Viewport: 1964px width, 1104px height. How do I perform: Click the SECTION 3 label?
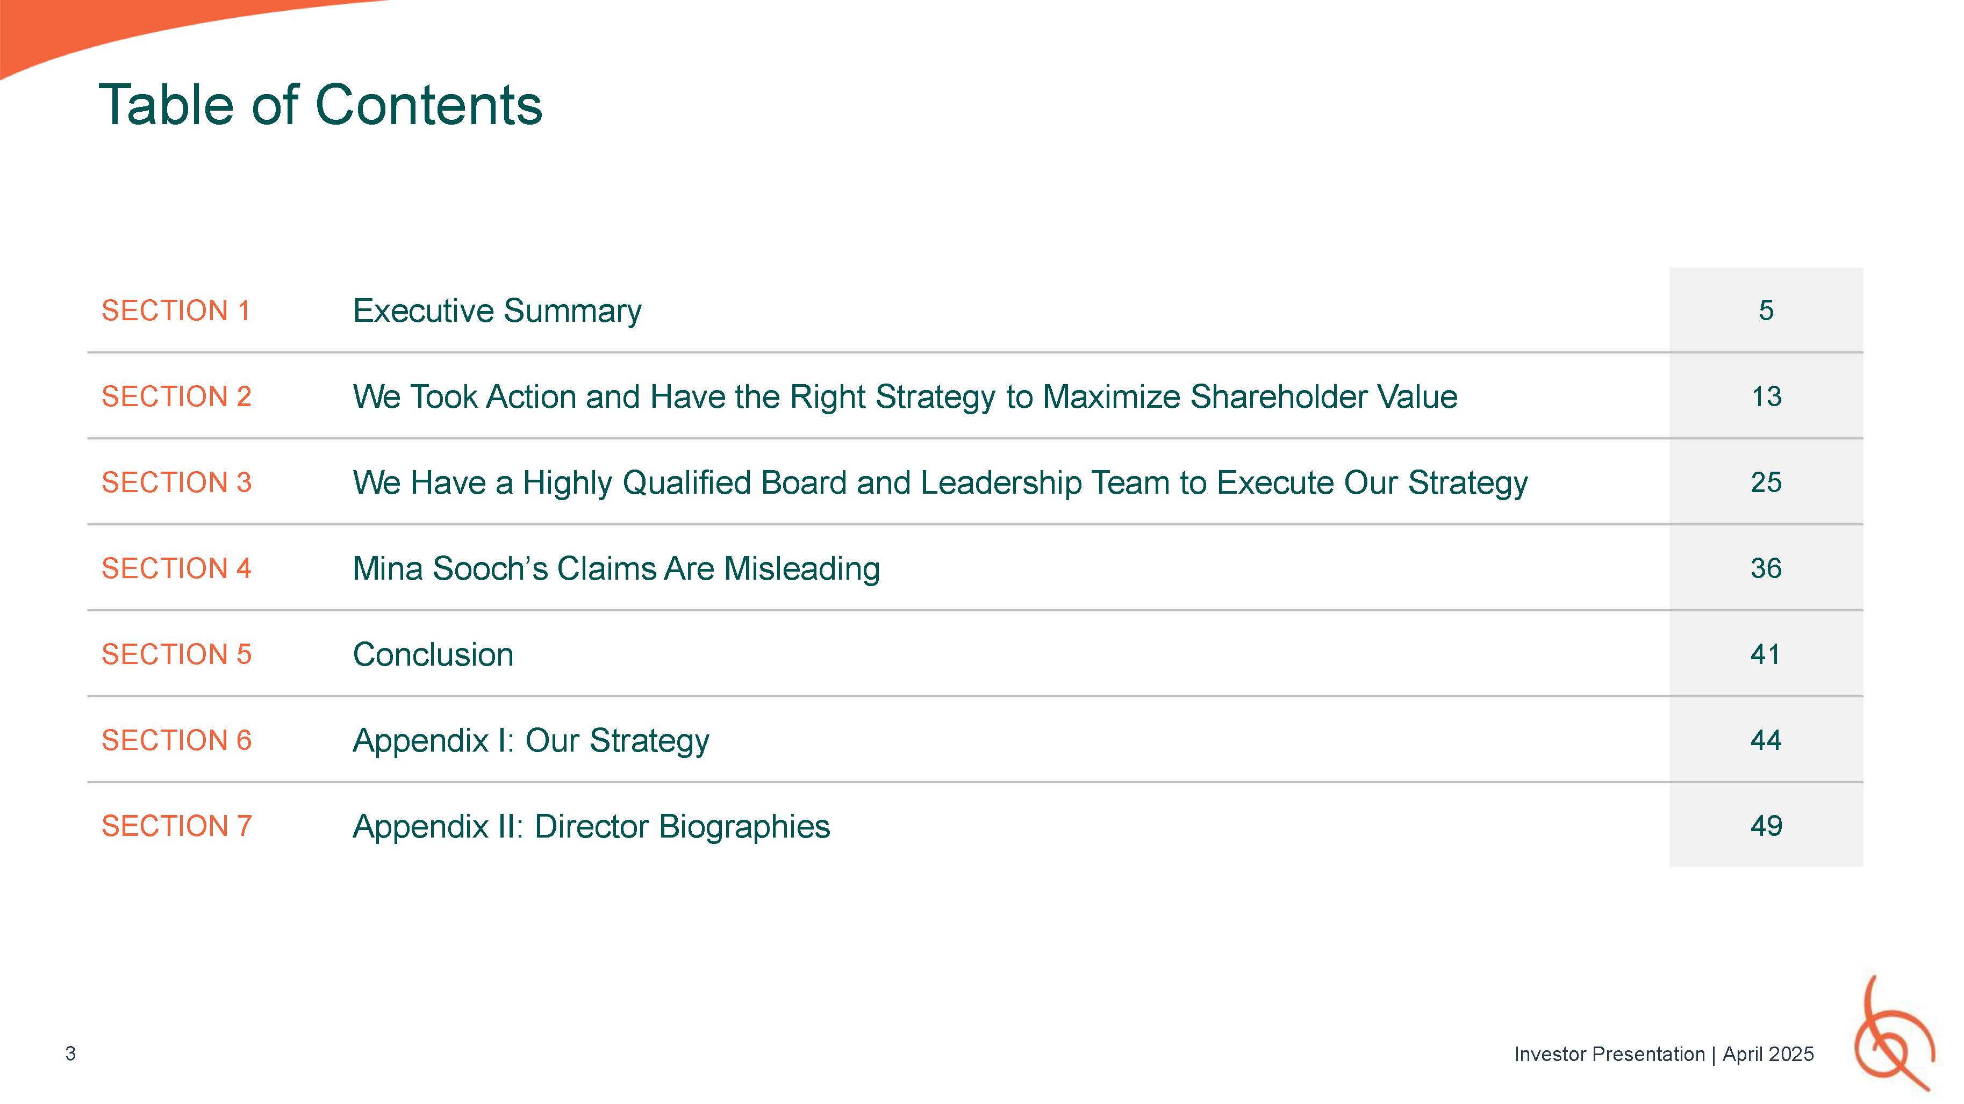[x=176, y=482]
